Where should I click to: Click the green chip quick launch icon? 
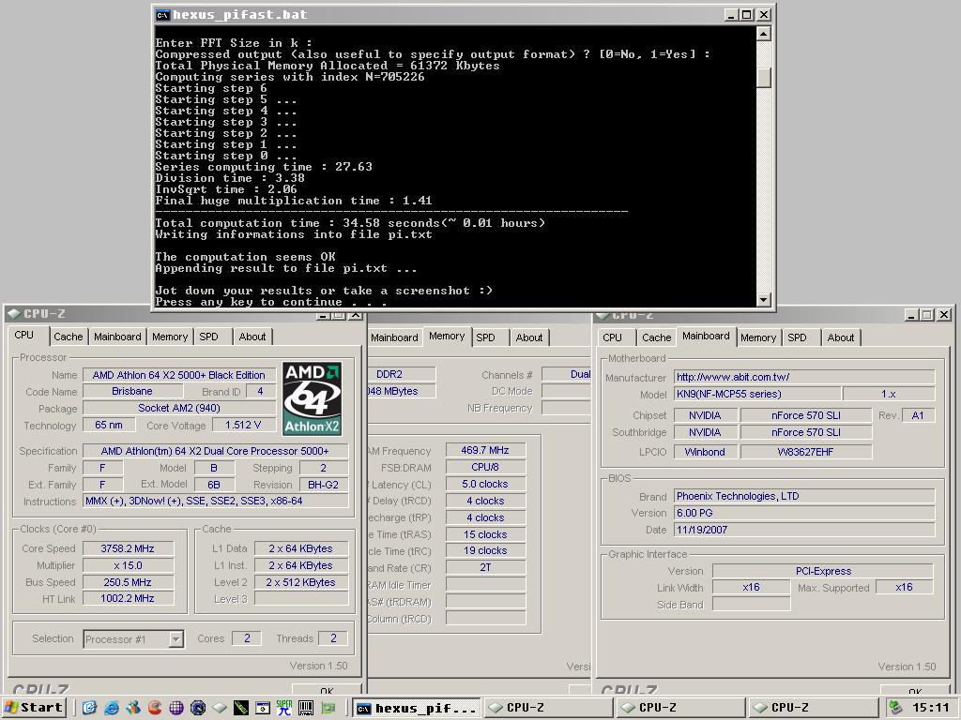point(328,708)
